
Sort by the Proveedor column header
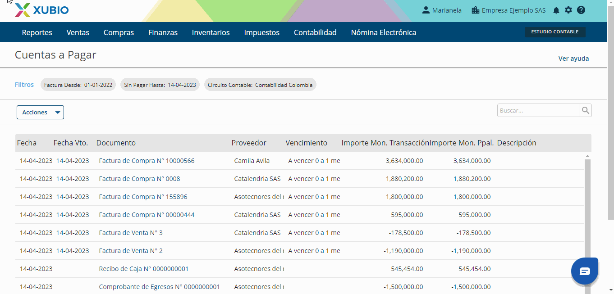[249, 143]
